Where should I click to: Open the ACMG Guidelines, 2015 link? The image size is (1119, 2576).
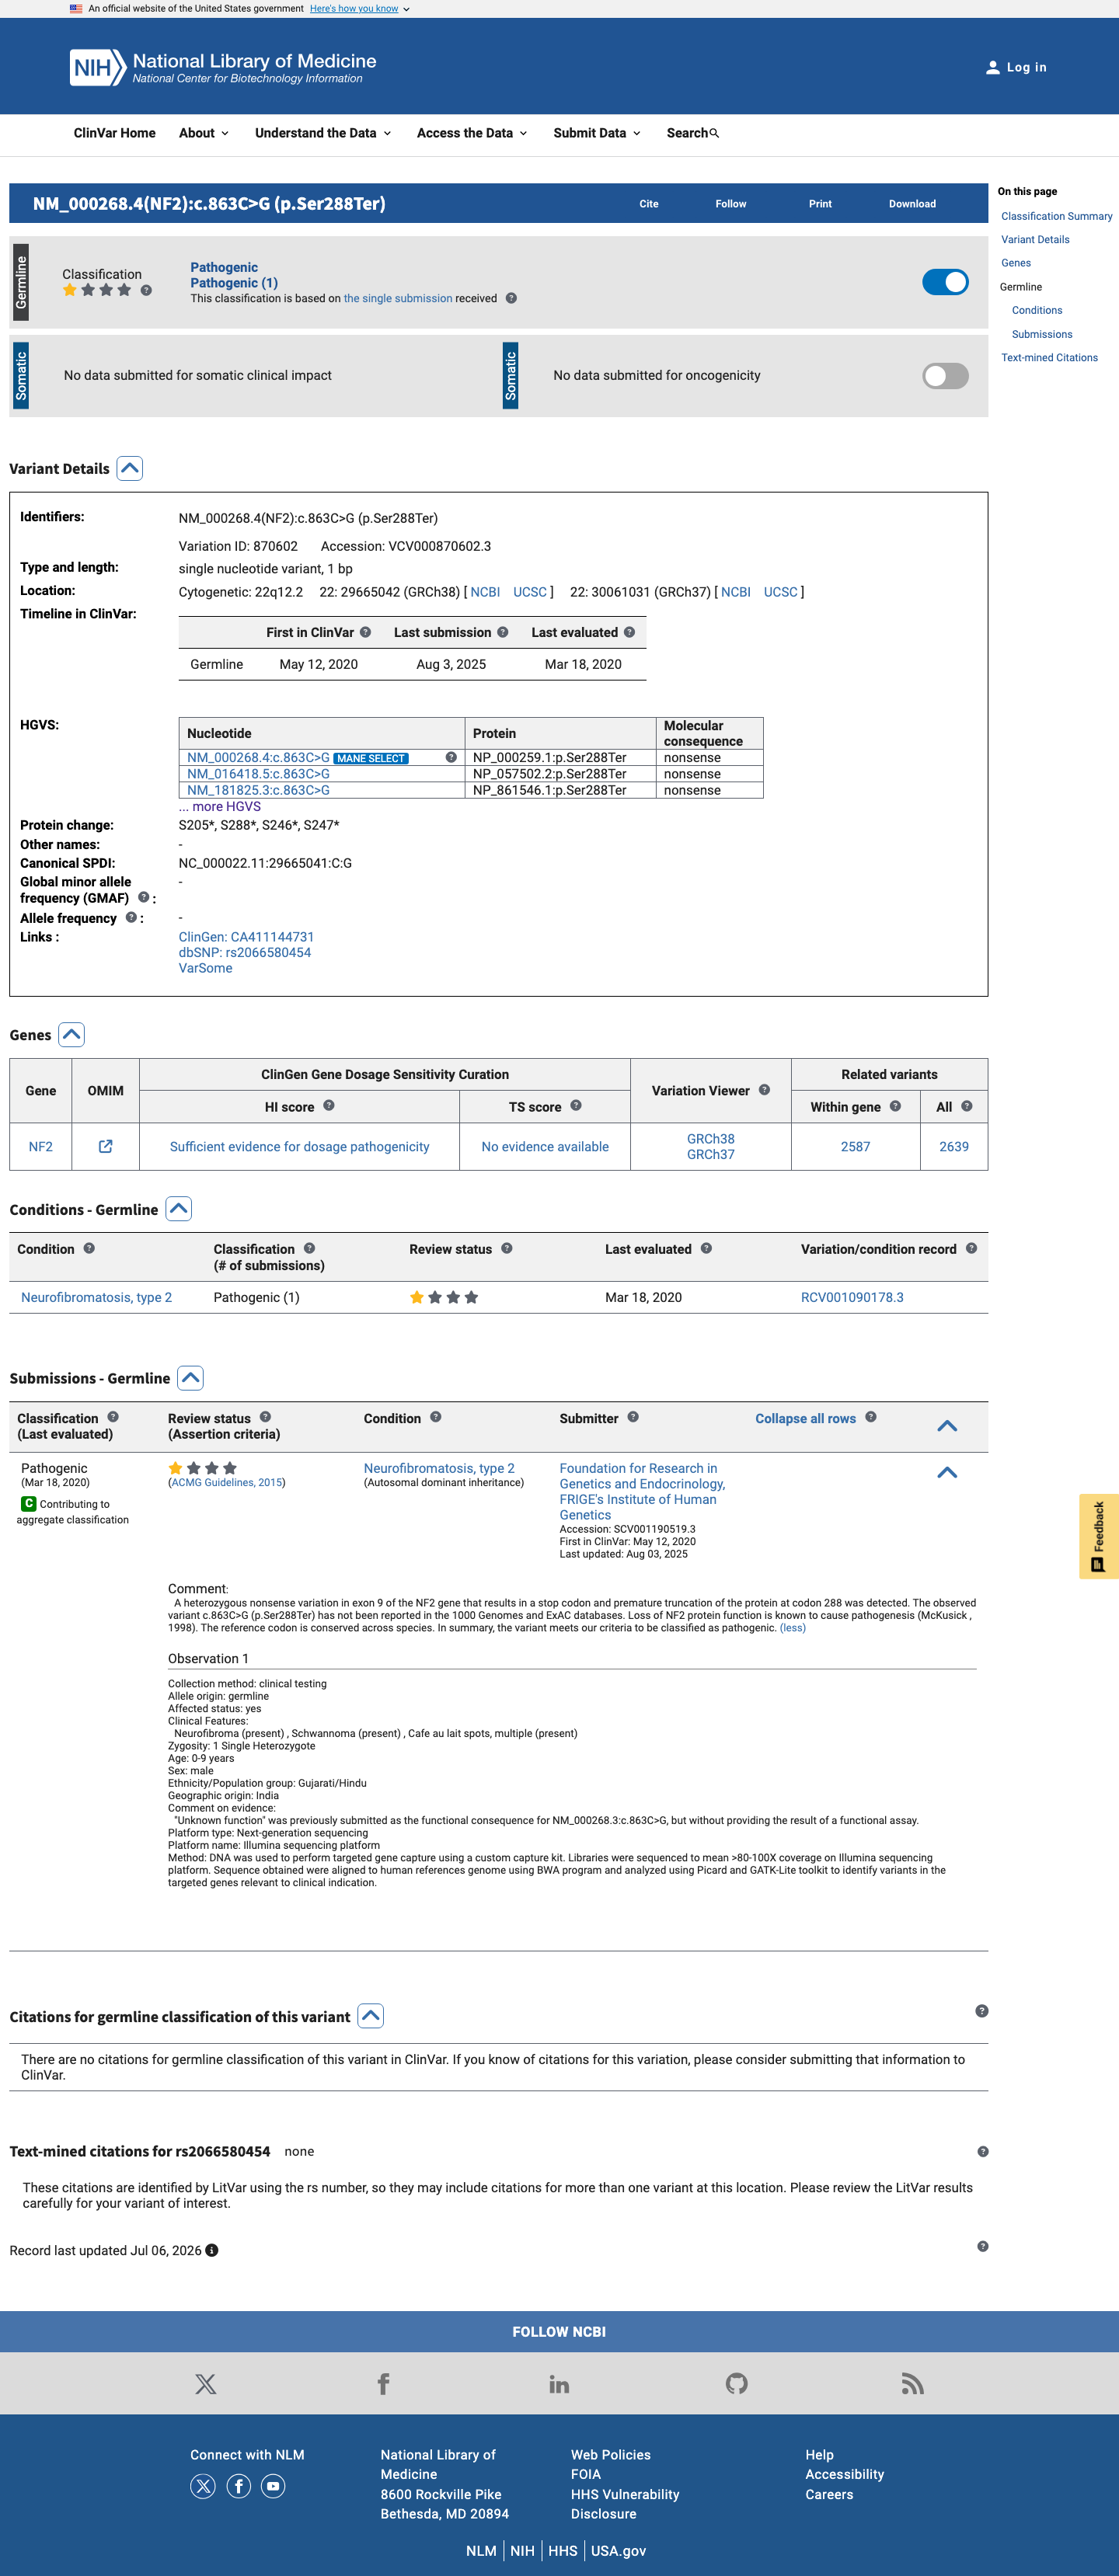pyautogui.click(x=226, y=1482)
